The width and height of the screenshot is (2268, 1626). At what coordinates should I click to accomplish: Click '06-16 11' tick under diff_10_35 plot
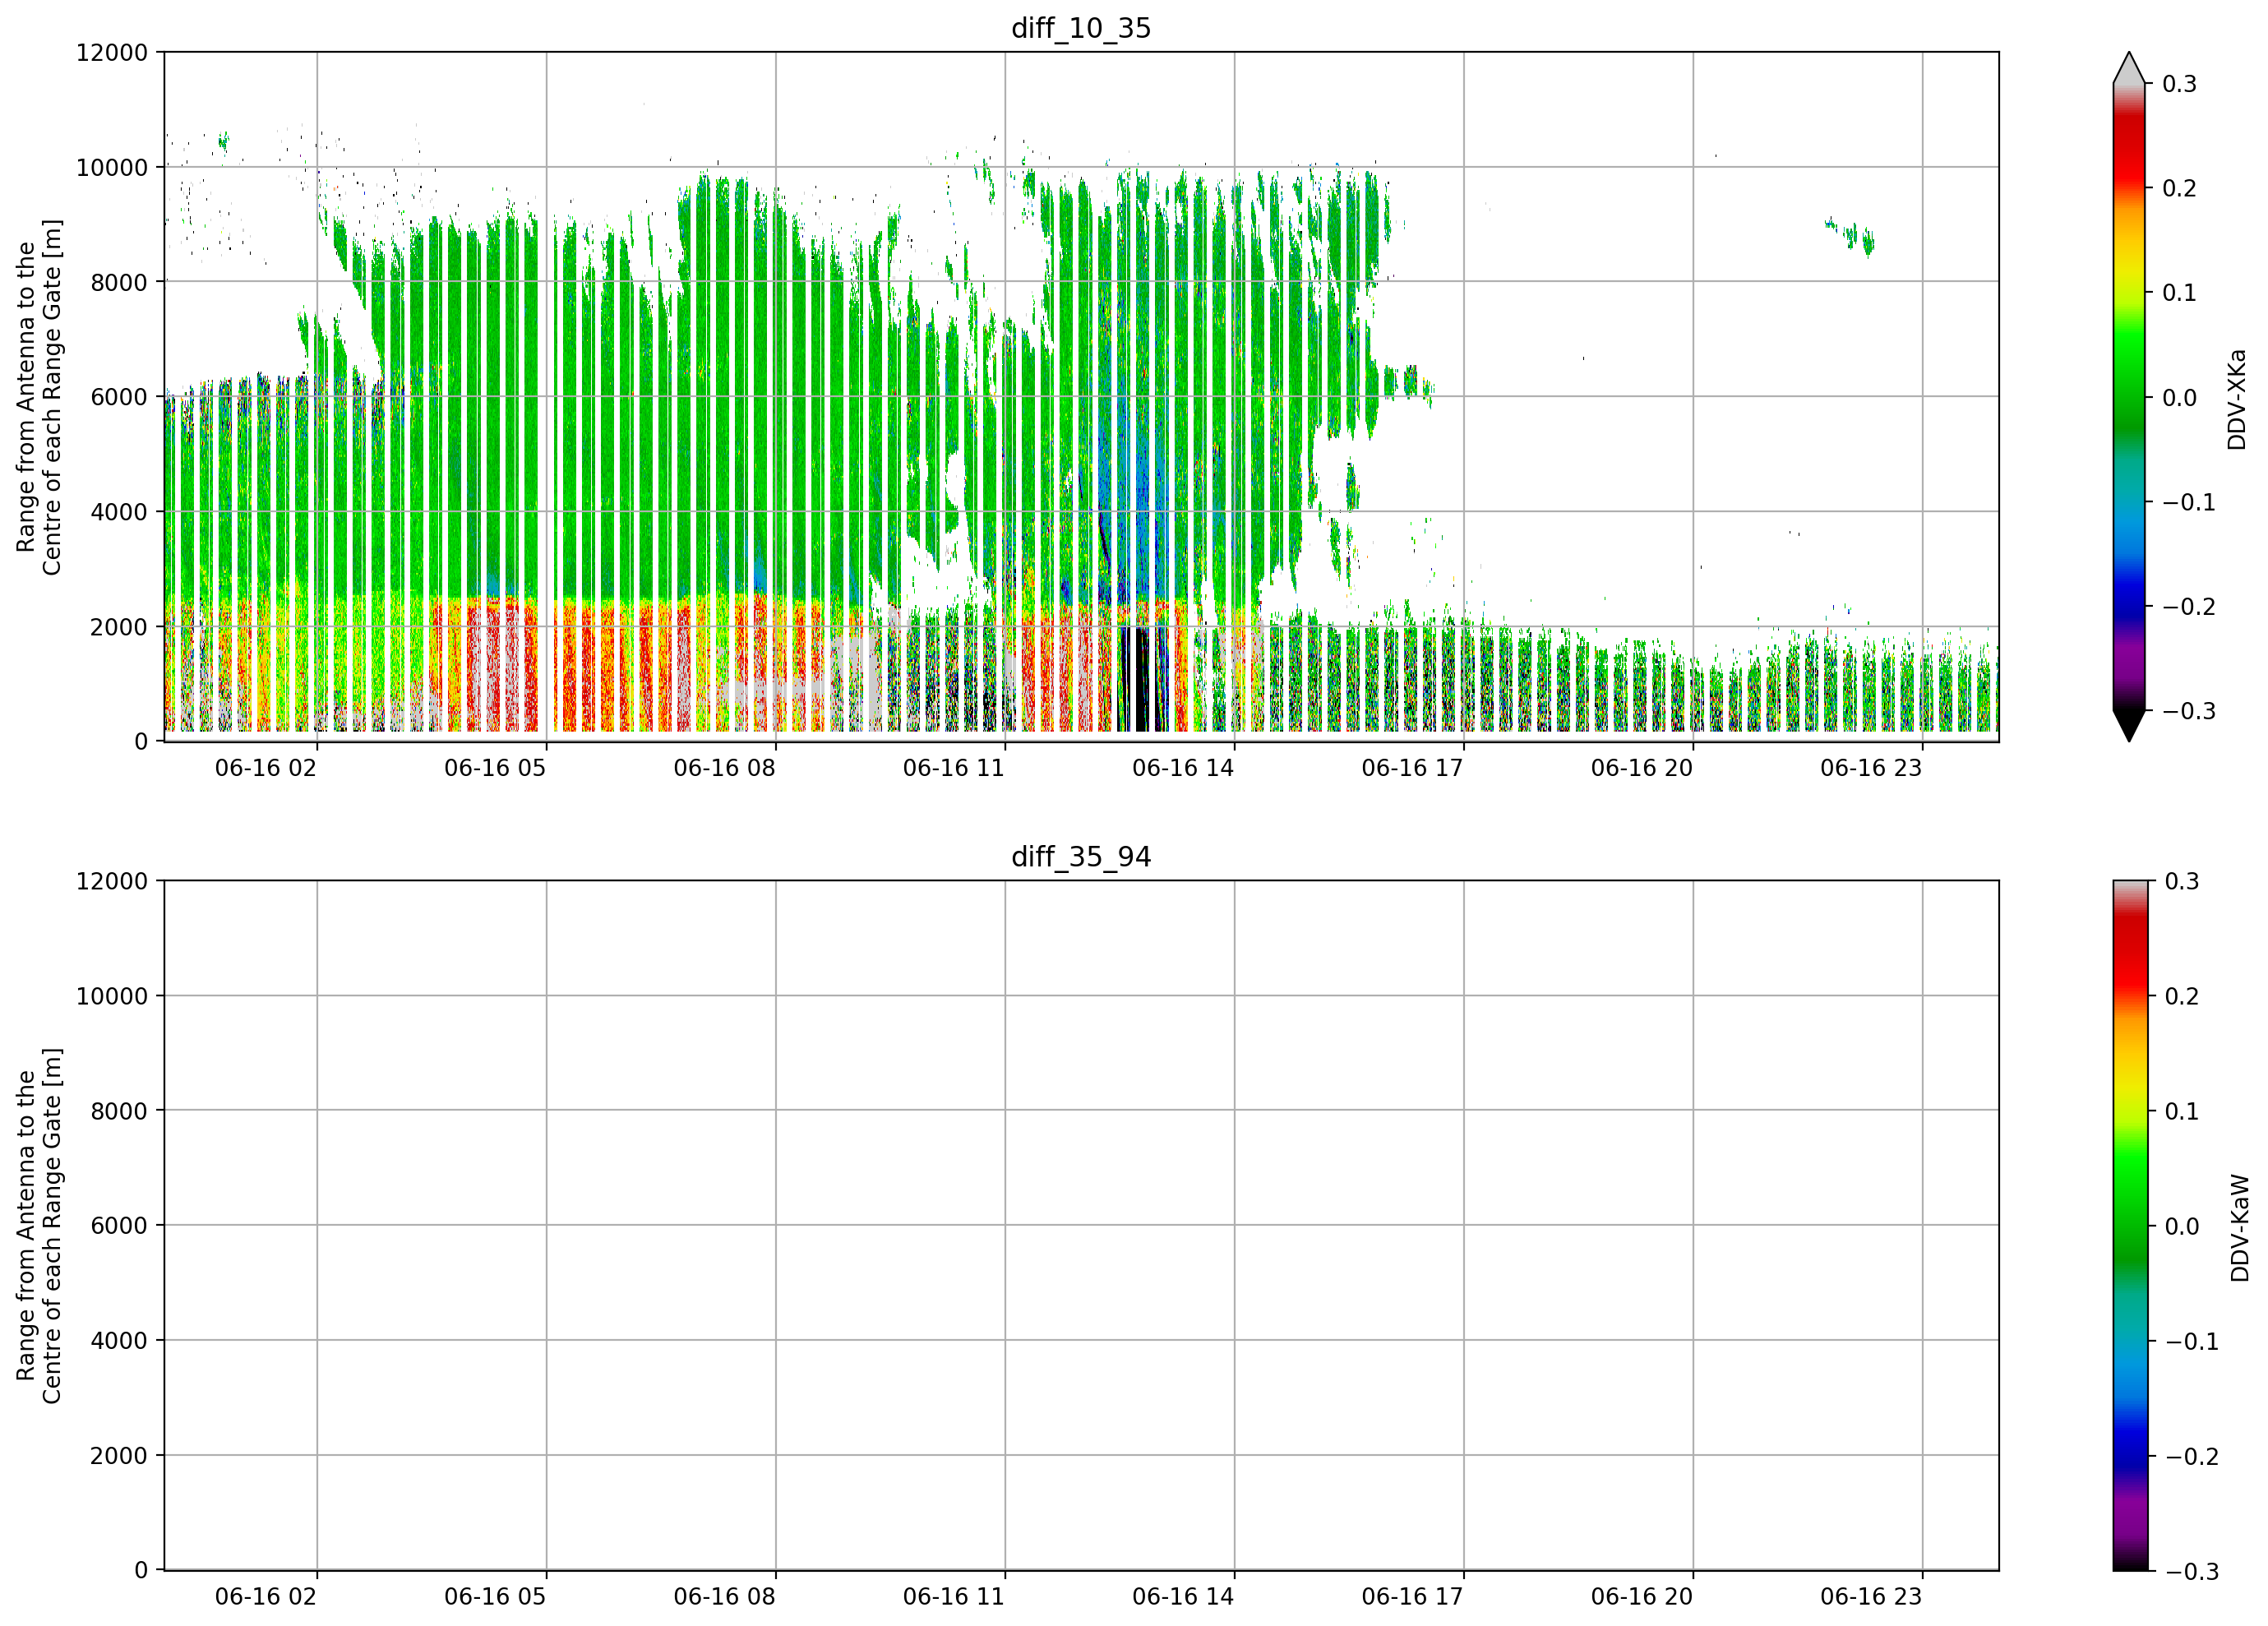[x=954, y=768]
